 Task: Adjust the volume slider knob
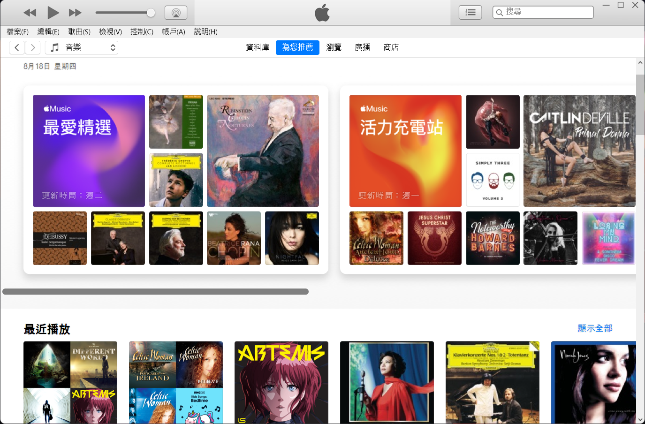151,13
